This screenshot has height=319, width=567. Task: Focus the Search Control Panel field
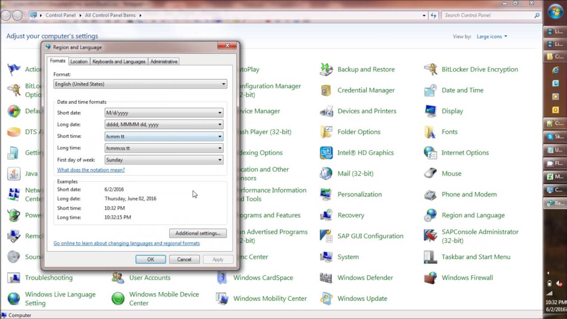(492, 15)
